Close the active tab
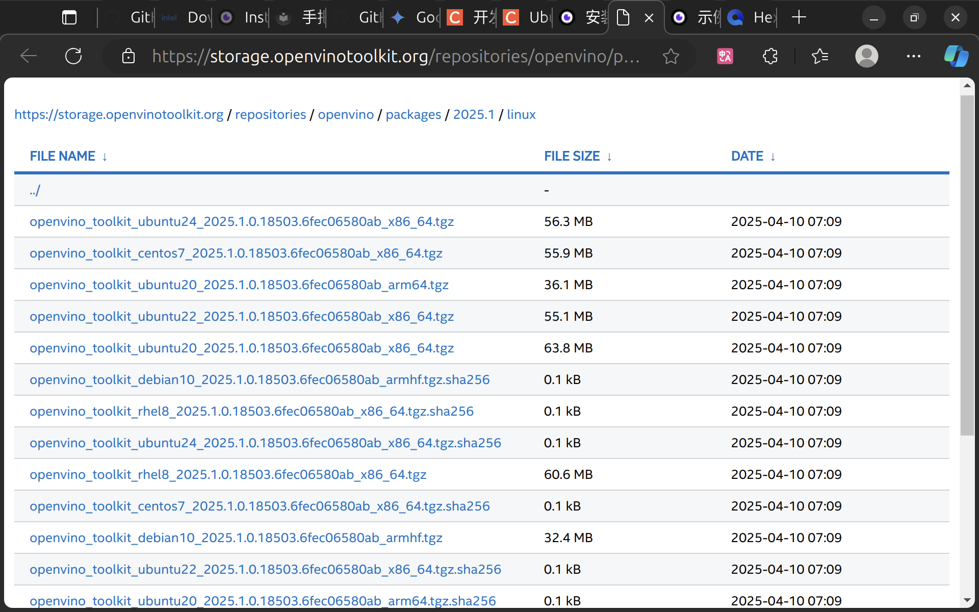Image resolution: width=979 pixels, height=612 pixels. click(649, 18)
